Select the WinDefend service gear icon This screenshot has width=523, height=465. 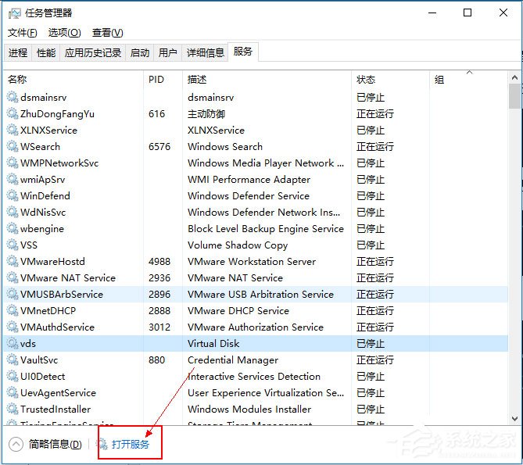(13, 196)
